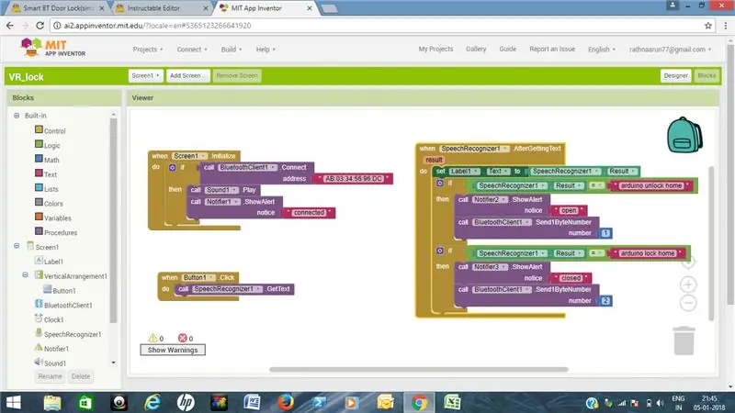Click Report an Issue link
735x413 pixels.
coord(552,49)
